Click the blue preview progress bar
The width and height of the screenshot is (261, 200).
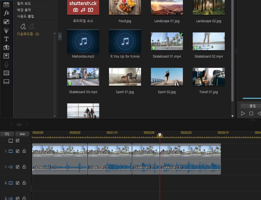252,98
